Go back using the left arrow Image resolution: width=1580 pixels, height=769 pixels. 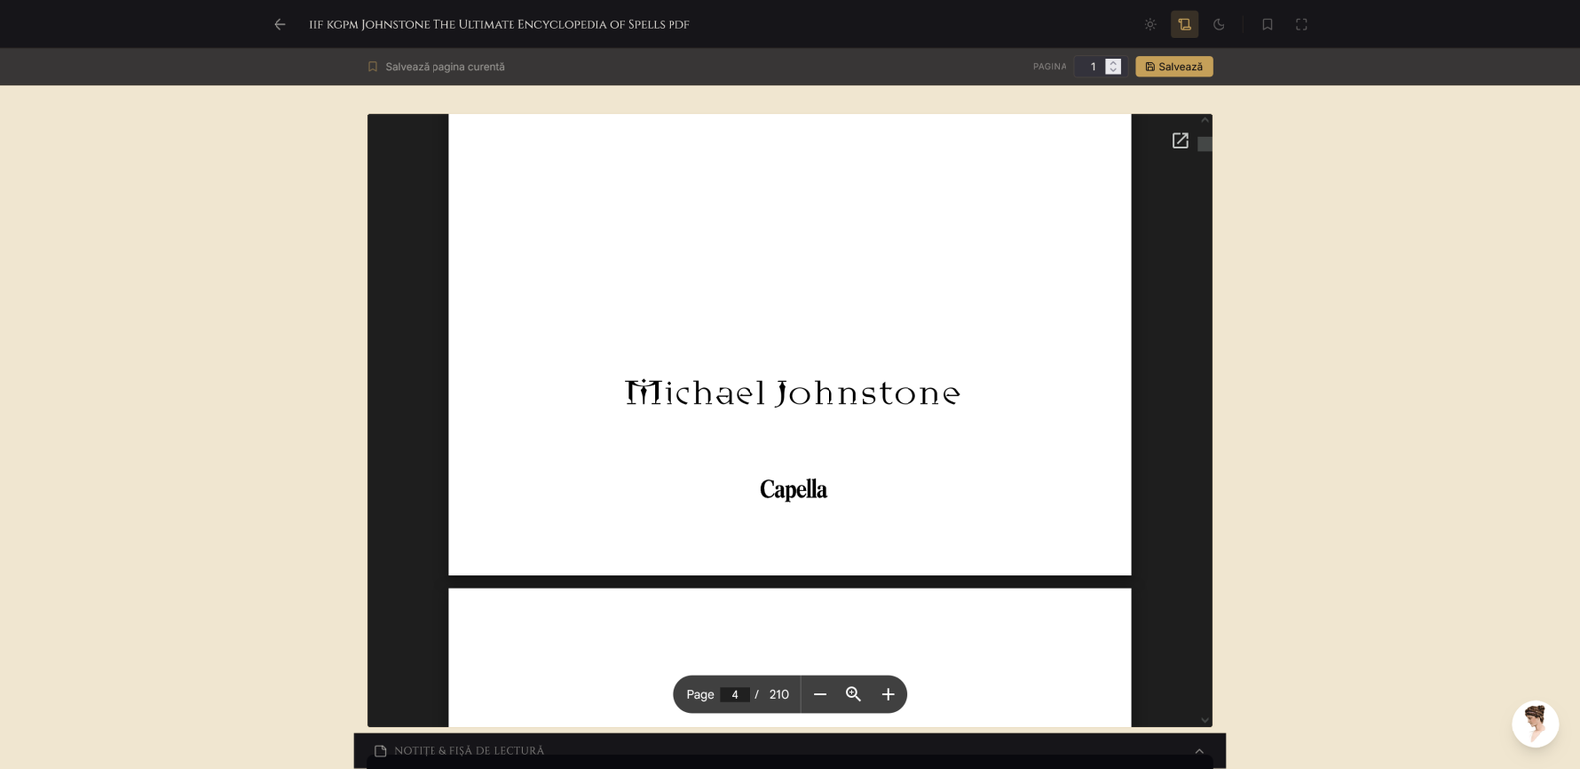pos(280,24)
